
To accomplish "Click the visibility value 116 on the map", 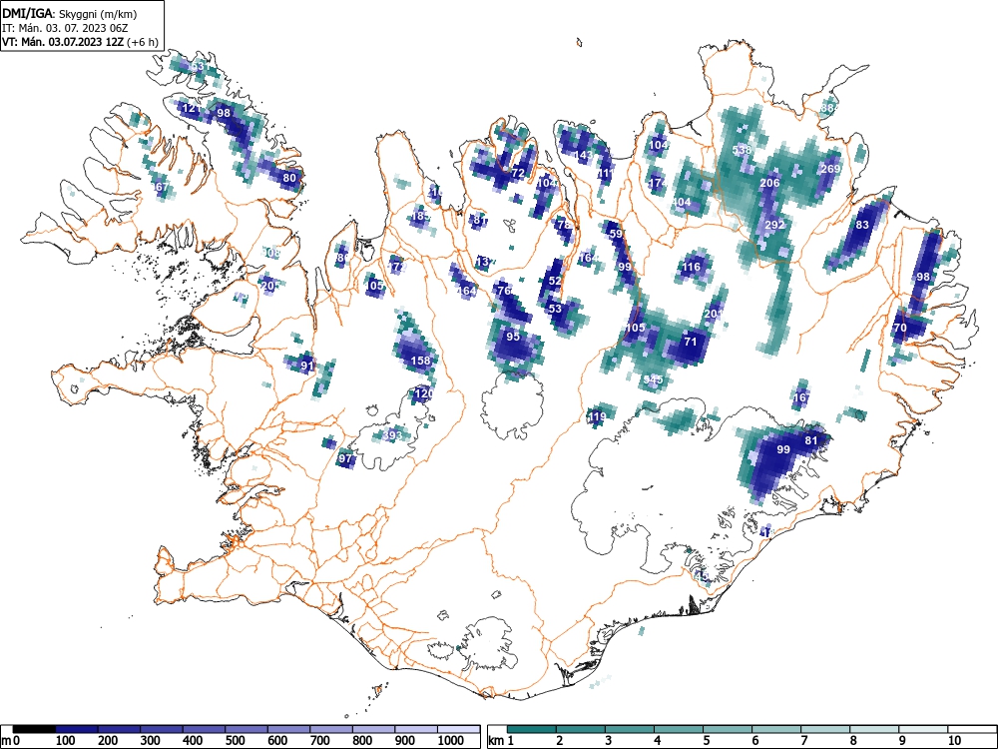I will 692,267.
